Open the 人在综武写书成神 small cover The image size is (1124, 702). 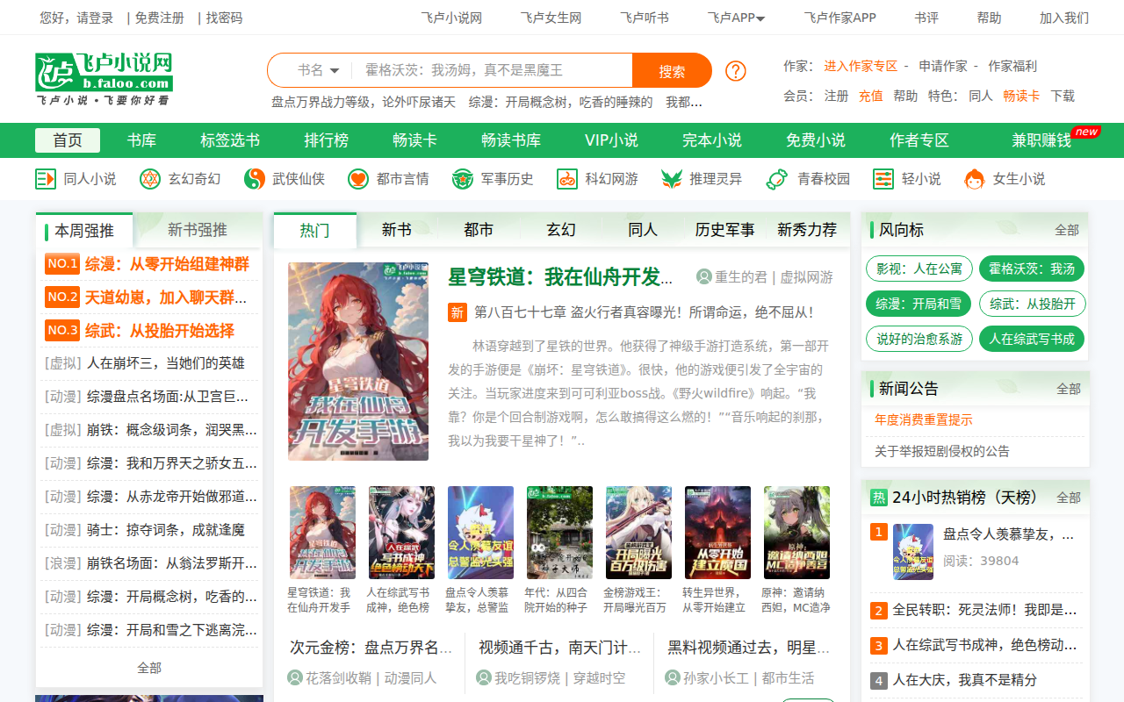[401, 533]
